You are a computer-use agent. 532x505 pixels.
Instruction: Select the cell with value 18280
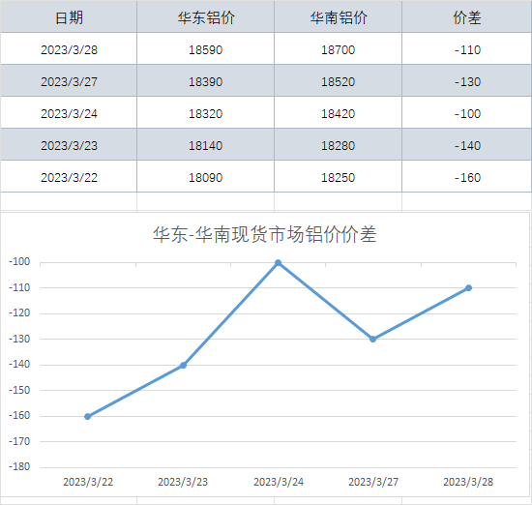338,145
